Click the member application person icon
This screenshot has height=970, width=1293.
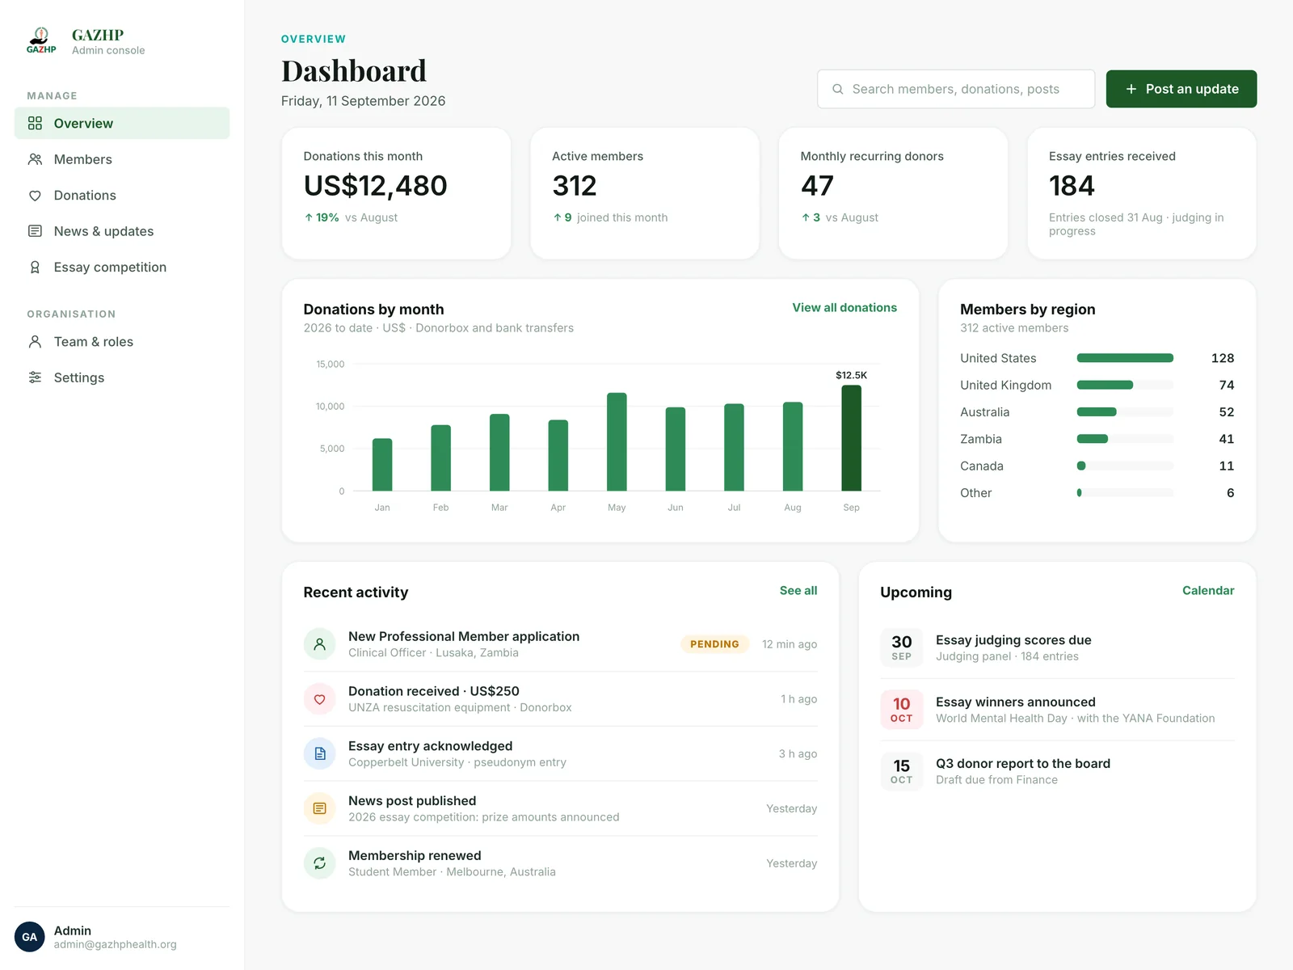tap(320, 644)
